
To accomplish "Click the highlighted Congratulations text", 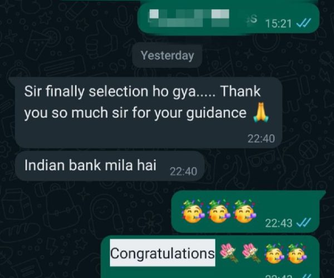I will pyautogui.click(x=163, y=253).
